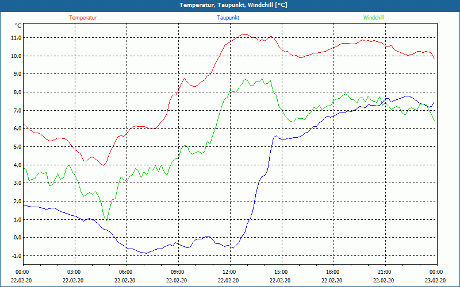Click the °C unit label on the y-axis
Screen dimensions: 460x287
click(18, 26)
